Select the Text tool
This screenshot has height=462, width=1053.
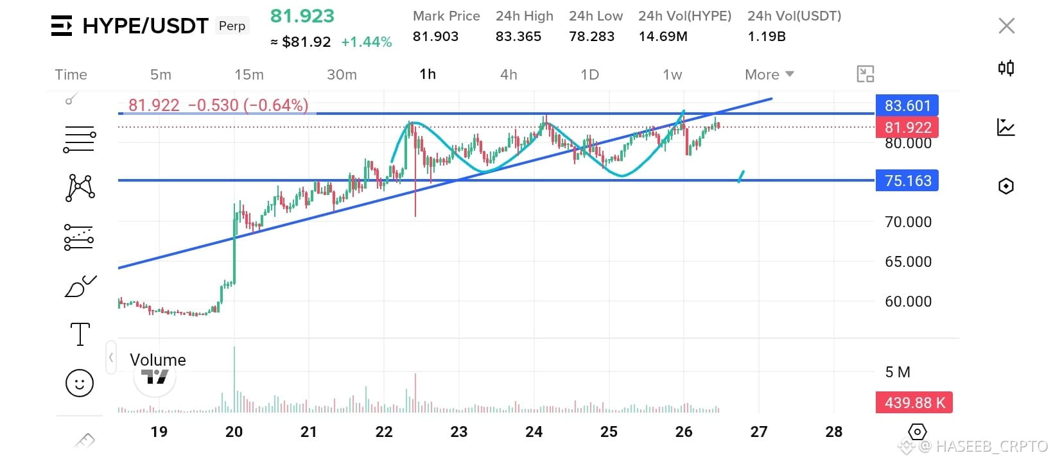[x=80, y=334]
